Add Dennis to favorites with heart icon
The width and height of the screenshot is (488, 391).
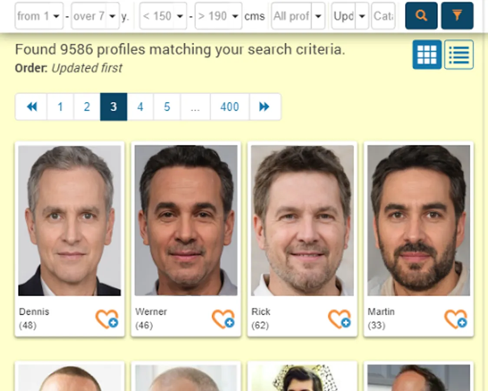point(107,319)
